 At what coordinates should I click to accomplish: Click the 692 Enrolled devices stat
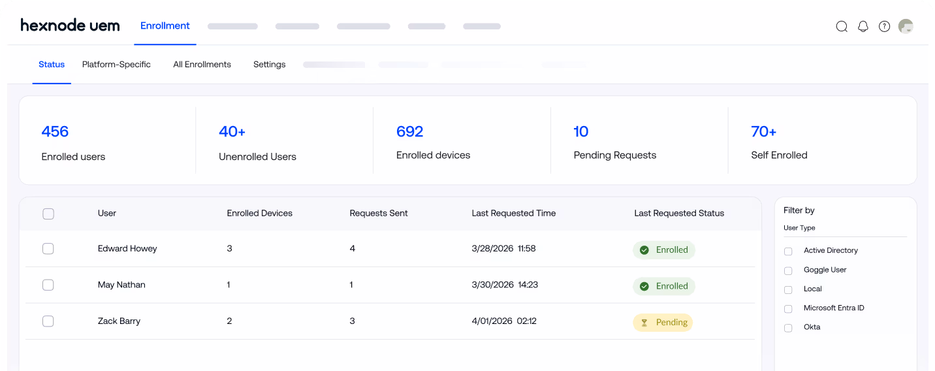[433, 142]
